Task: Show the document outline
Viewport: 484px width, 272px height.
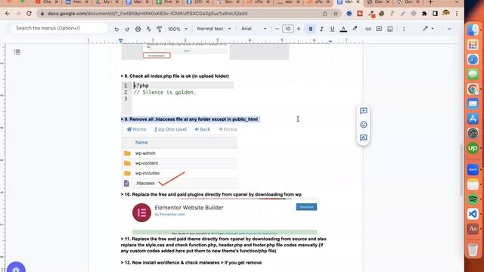Action: (x=17, y=52)
